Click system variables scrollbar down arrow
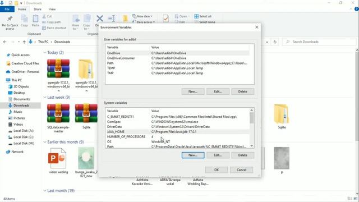This screenshot has width=359, height=202. point(252,146)
